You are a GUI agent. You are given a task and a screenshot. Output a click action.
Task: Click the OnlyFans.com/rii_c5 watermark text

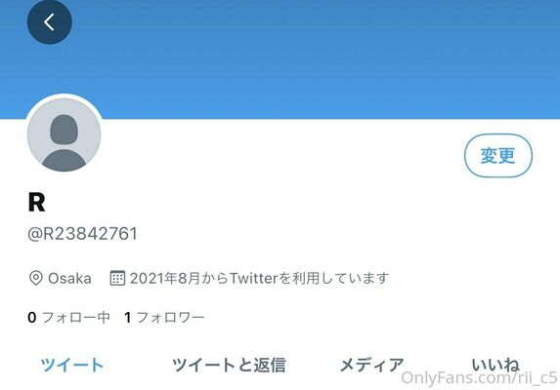click(480, 378)
